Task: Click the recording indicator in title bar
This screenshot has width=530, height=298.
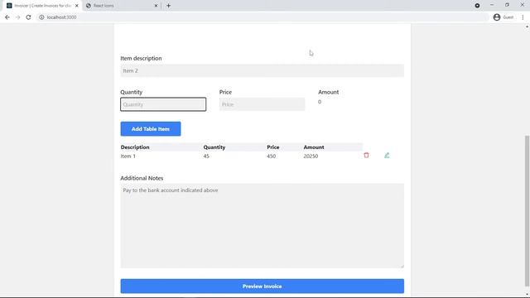Action: coord(477,6)
